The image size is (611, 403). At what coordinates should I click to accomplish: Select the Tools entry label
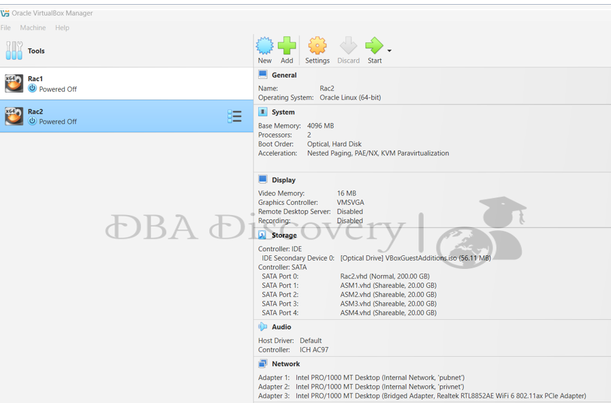[36, 51]
